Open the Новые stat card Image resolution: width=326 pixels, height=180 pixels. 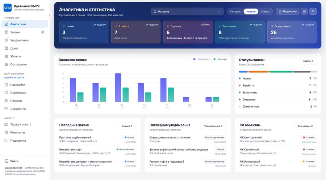pos(84,32)
